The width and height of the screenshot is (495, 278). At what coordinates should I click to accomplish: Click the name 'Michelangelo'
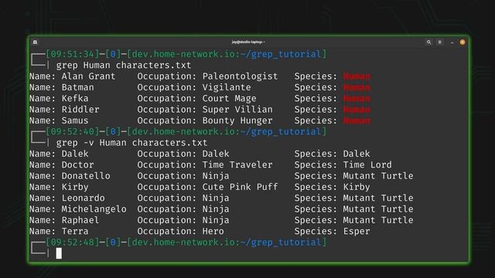94,209
